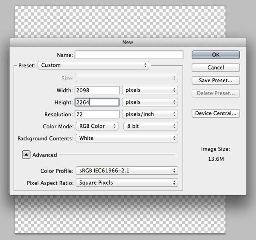Open the Preset dropdown showing Custom
This screenshot has width=256, height=240.
pyautogui.click(x=93, y=65)
